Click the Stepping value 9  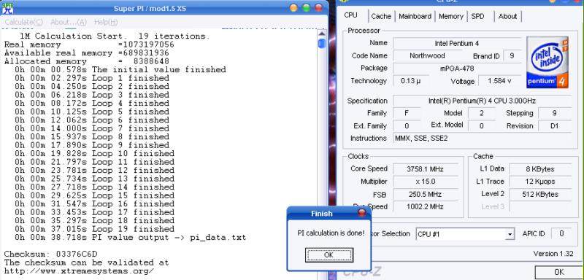[555, 114]
